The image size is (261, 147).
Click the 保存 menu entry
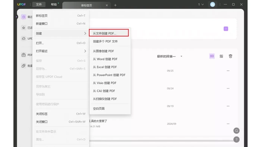tap(61, 61)
